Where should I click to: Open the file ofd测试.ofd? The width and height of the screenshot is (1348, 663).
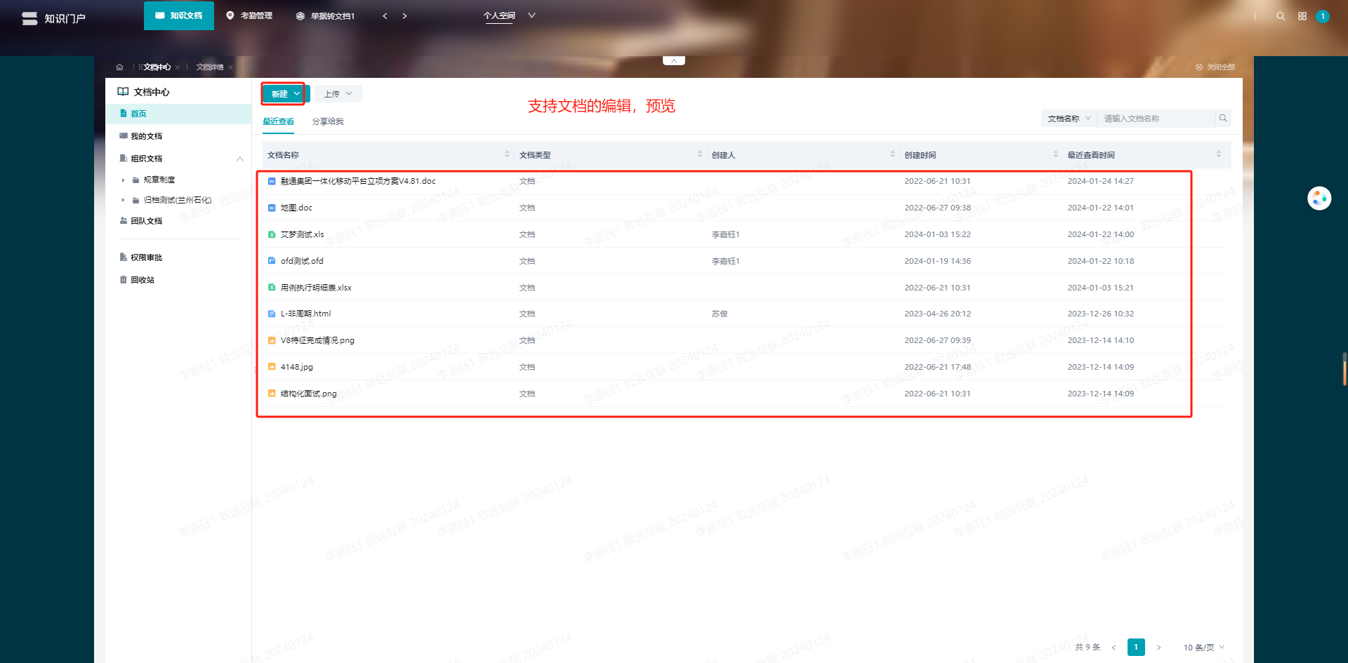point(302,261)
